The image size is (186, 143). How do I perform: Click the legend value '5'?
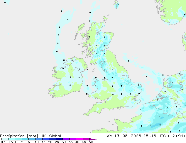coord(29,142)
